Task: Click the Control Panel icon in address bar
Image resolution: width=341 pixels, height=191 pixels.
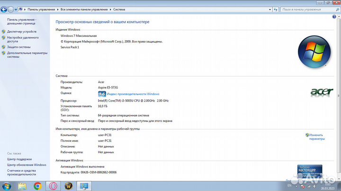Action: [x=21, y=9]
